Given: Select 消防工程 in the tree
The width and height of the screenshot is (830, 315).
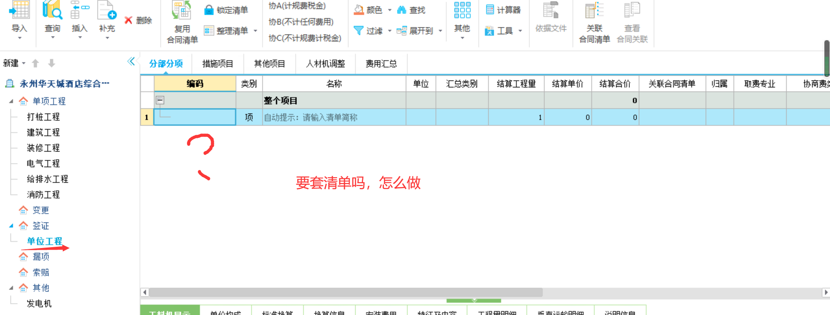Looking at the screenshot, I should coord(43,194).
